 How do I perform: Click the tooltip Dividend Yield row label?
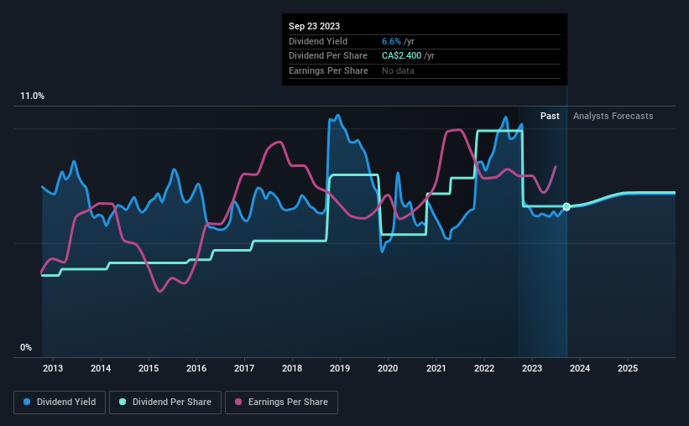[318, 41]
